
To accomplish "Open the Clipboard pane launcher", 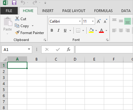I will pyautogui.click(x=45, y=40).
